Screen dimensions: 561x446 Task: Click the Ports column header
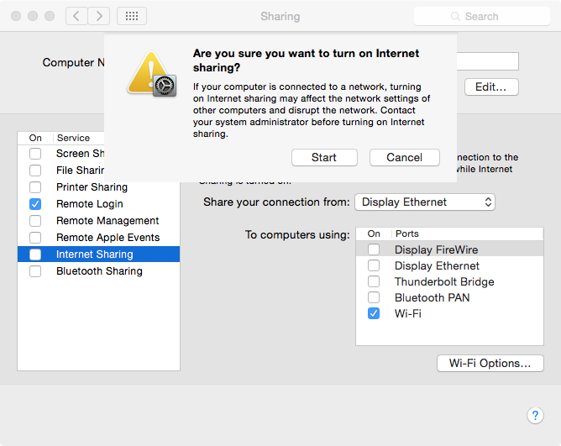406,233
